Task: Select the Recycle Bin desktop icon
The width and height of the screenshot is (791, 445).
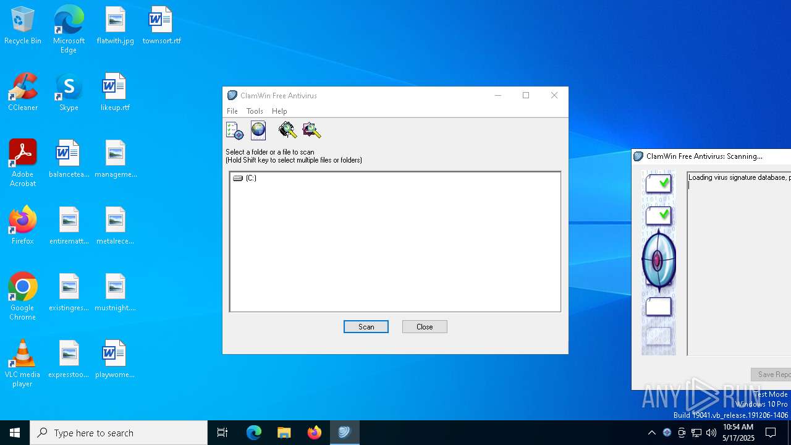Action: pos(23,26)
